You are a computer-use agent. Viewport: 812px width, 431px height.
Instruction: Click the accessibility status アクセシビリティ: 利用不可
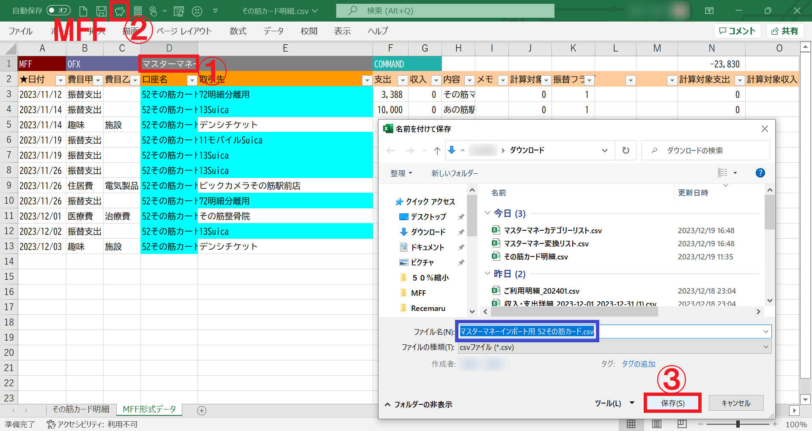(92, 424)
